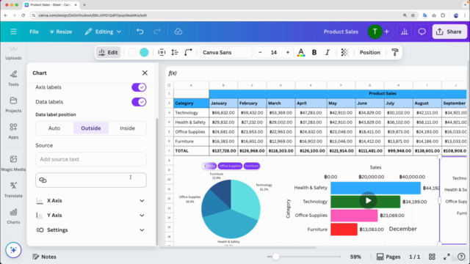This screenshot has height=264, width=470.
Task: Open the grid view icon
Action: [x=432, y=257]
